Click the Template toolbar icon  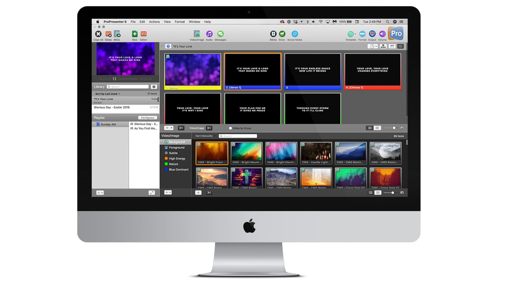(x=350, y=34)
